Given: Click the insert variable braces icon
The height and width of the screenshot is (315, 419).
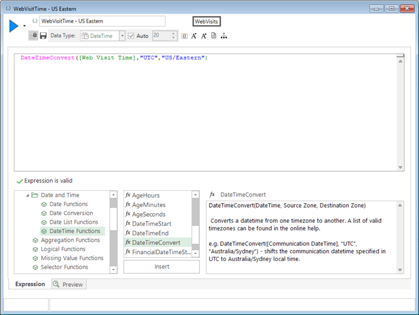Looking at the screenshot, I should pos(184,36).
